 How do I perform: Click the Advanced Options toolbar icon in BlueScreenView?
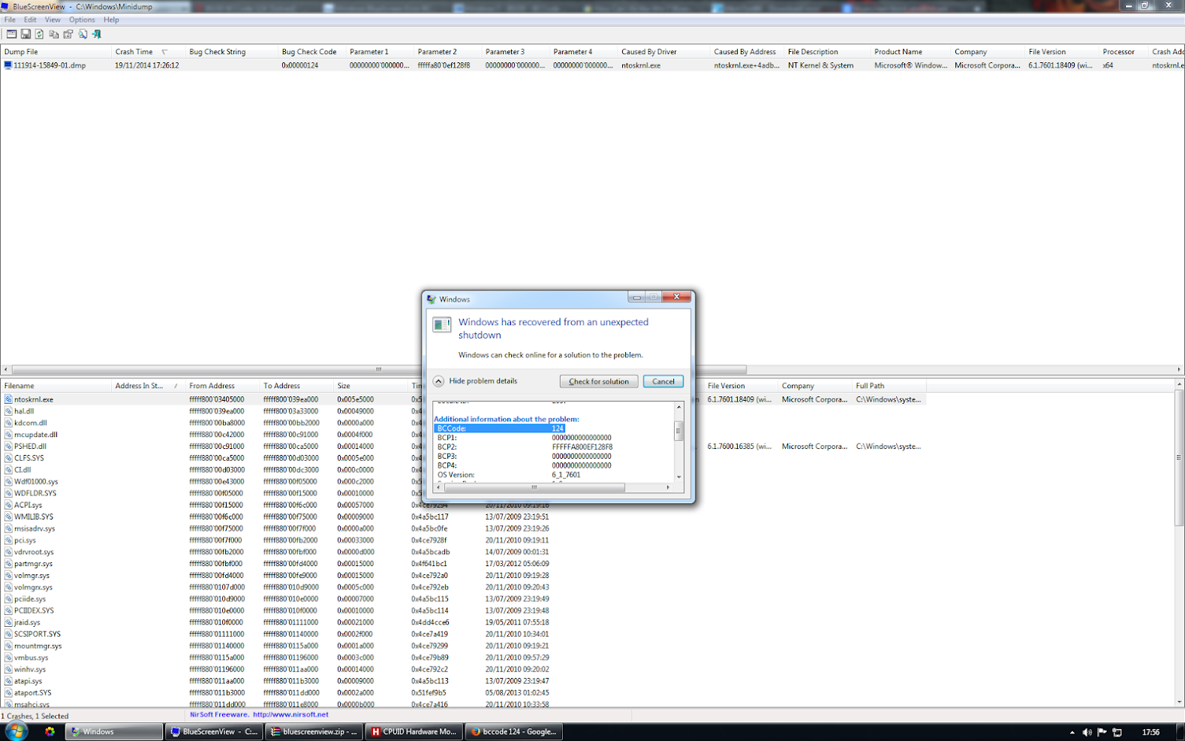(x=11, y=34)
